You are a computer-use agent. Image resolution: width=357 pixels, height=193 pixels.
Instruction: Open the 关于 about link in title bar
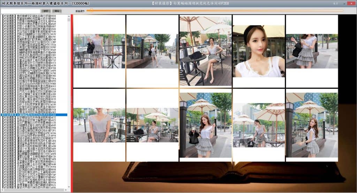335,3
